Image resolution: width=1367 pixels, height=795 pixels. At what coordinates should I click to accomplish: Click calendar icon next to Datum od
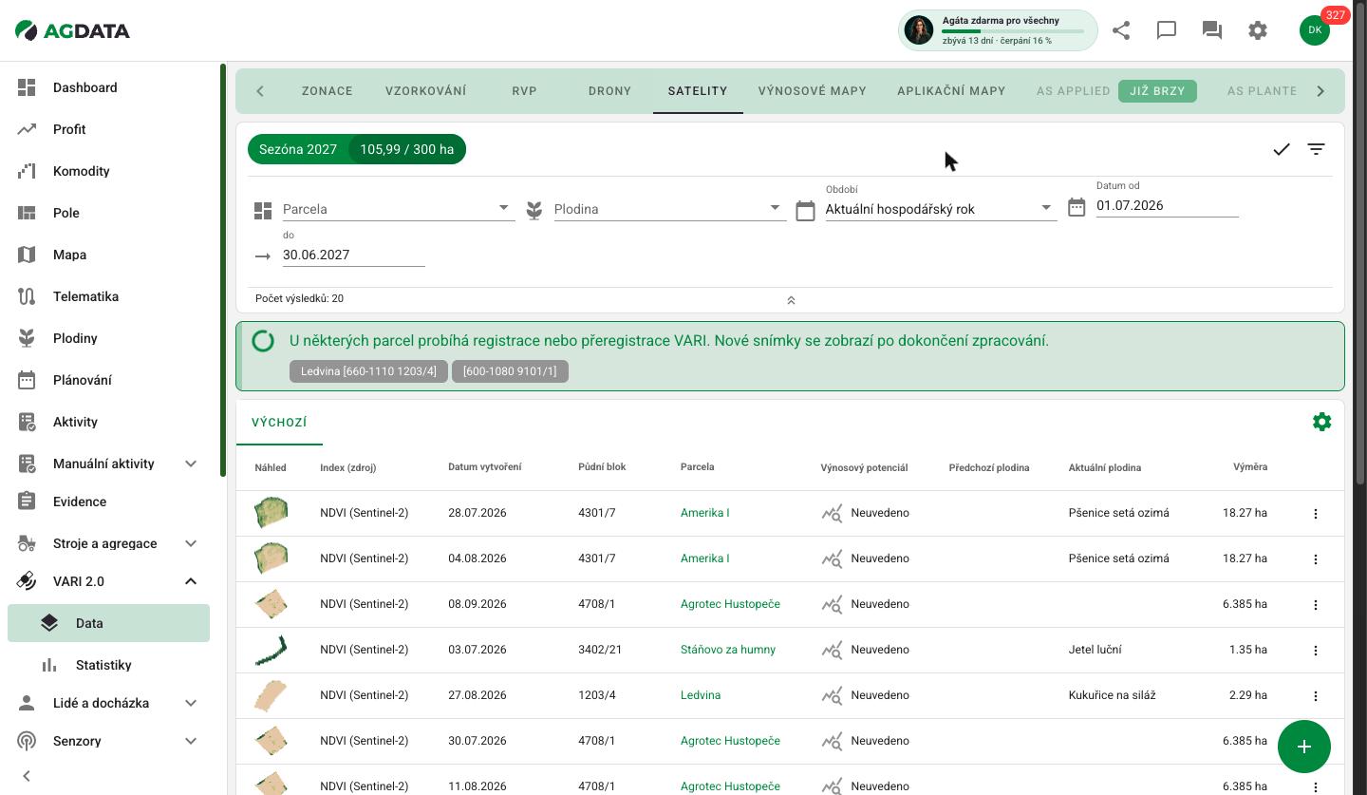1077,207
